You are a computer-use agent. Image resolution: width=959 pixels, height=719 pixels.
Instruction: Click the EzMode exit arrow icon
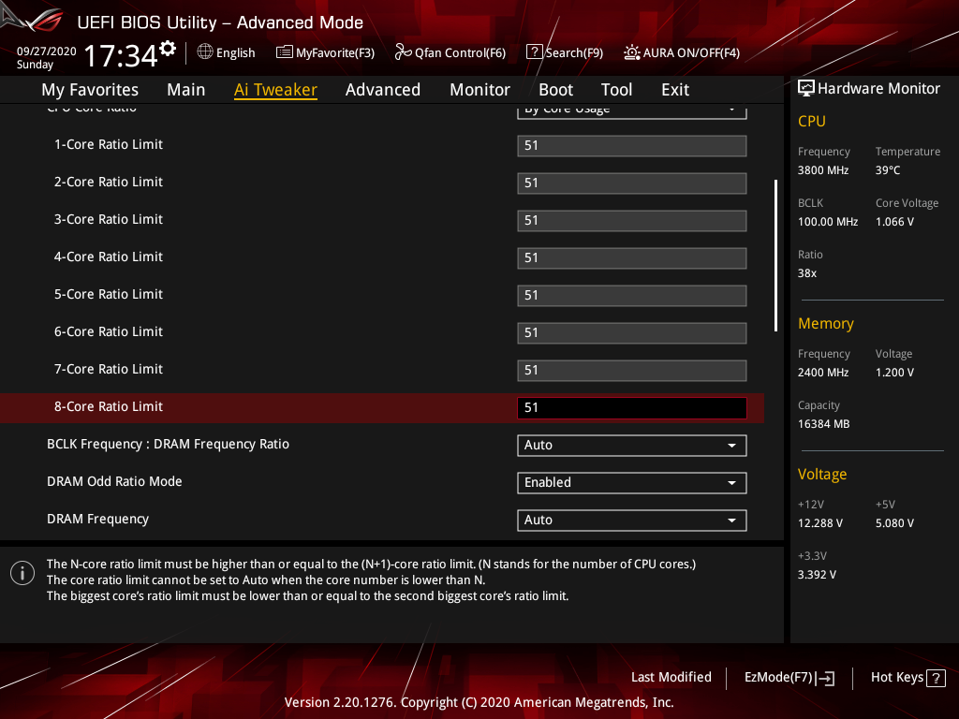825,678
